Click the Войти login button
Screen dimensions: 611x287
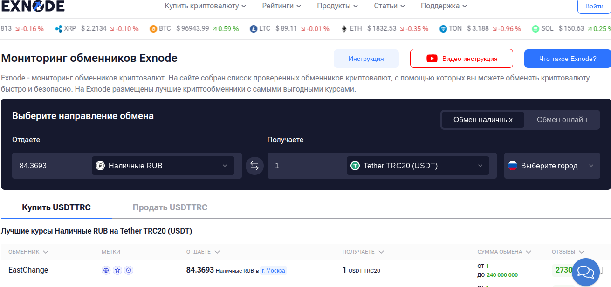pyautogui.click(x=594, y=6)
